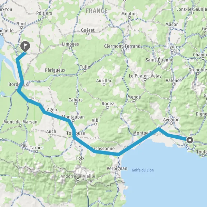Click the Le Puy-en-Velay city dot
The height and width of the screenshot is (207, 207).
tap(145, 79)
